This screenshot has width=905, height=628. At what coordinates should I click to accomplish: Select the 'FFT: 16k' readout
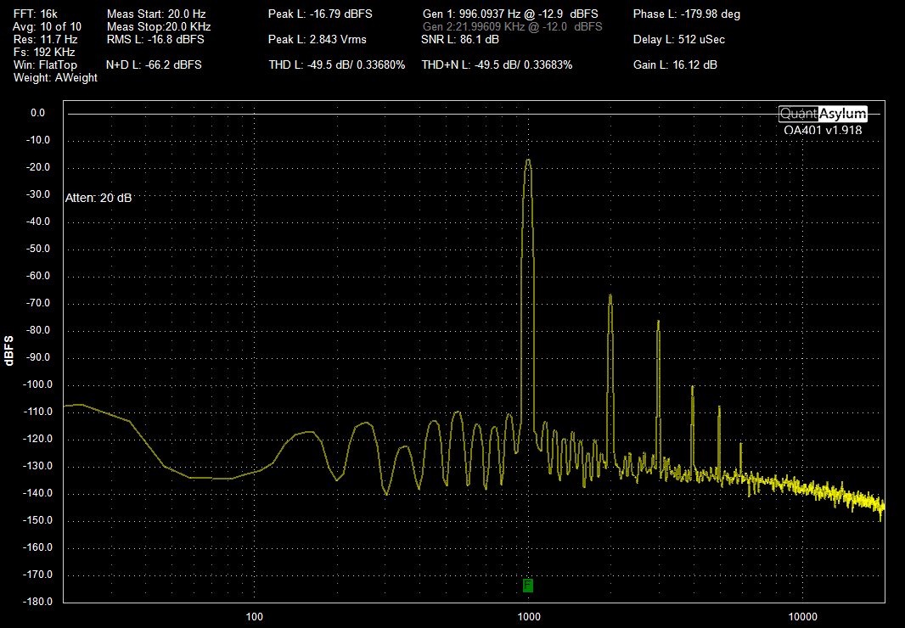click(x=35, y=14)
